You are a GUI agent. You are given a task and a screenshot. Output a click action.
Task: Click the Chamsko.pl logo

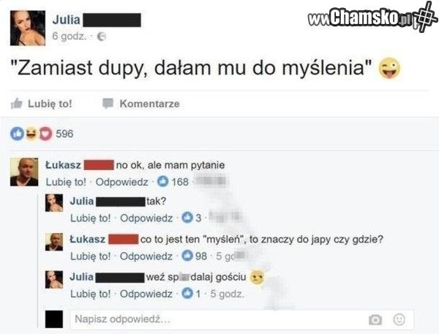(x=372, y=17)
